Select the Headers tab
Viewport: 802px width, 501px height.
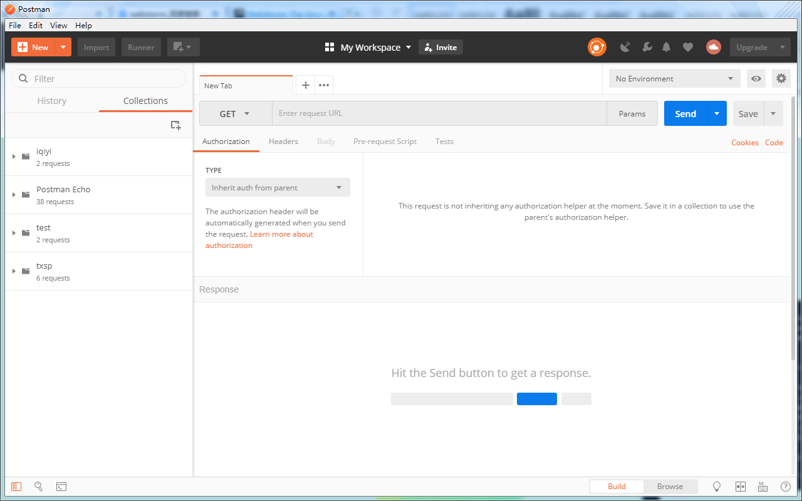tap(283, 142)
